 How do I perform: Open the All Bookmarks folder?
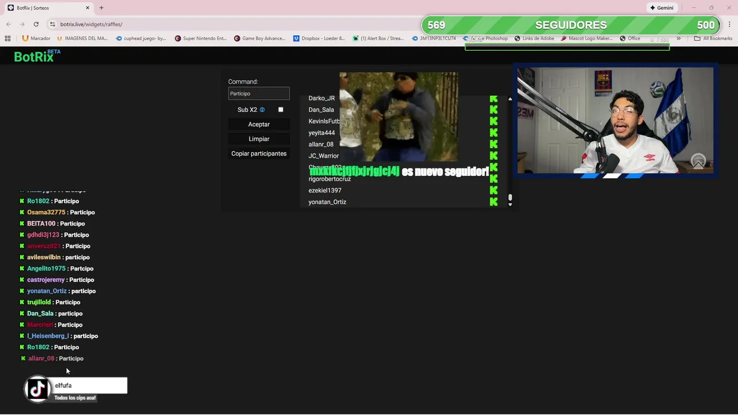713,39
